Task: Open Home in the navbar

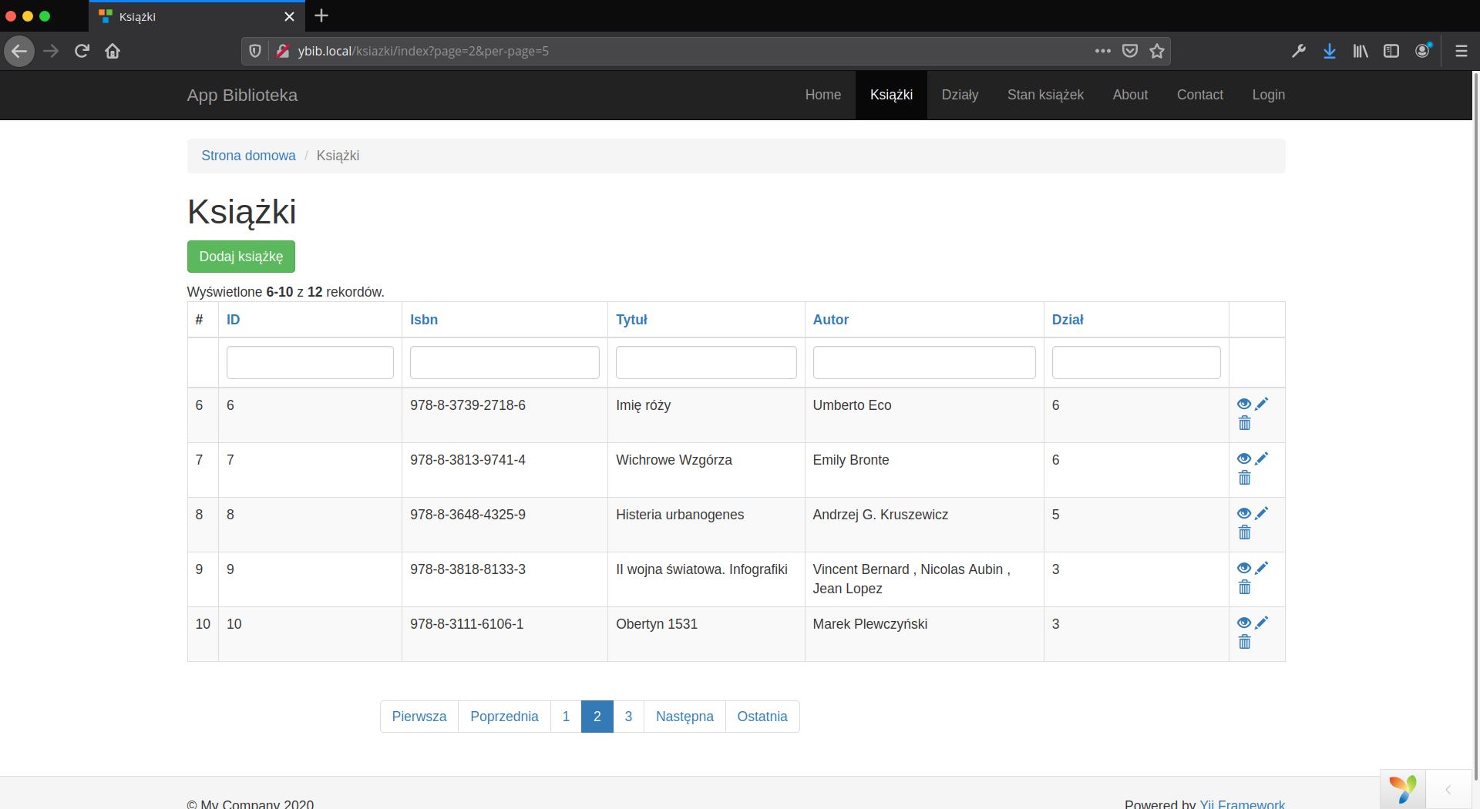Action: coord(823,95)
